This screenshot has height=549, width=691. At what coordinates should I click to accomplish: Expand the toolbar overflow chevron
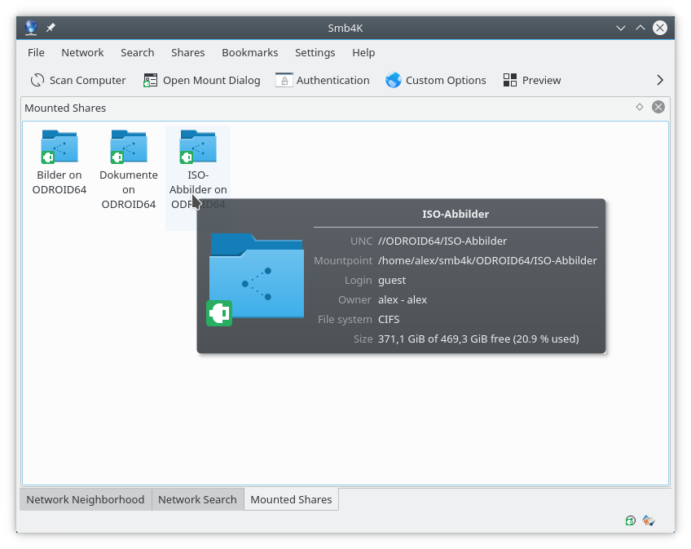click(x=660, y=80)
